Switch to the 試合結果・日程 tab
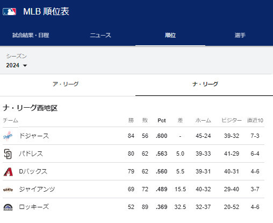The width and height of the screenshot is (273, 223). click(31, 35)
